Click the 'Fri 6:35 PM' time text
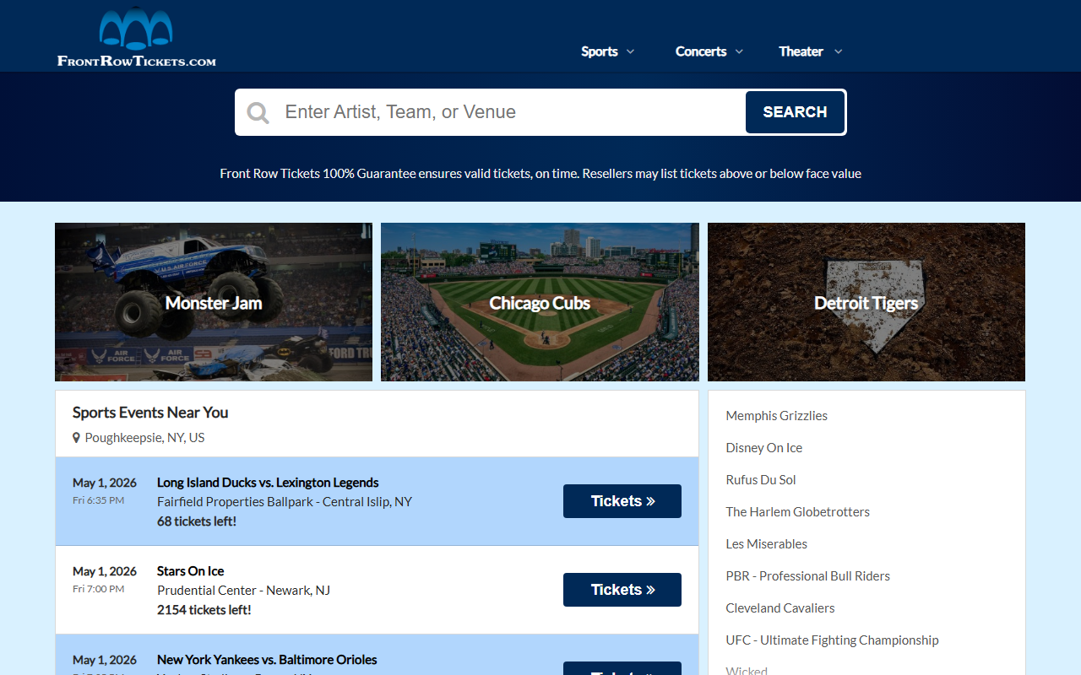 point(98,500)
